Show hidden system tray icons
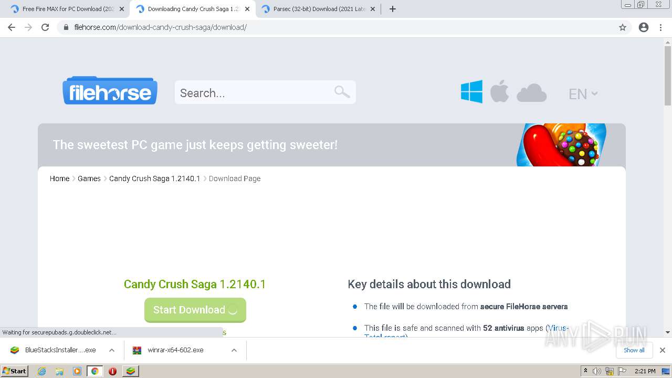The image size is (672, 378). [586, 371]
